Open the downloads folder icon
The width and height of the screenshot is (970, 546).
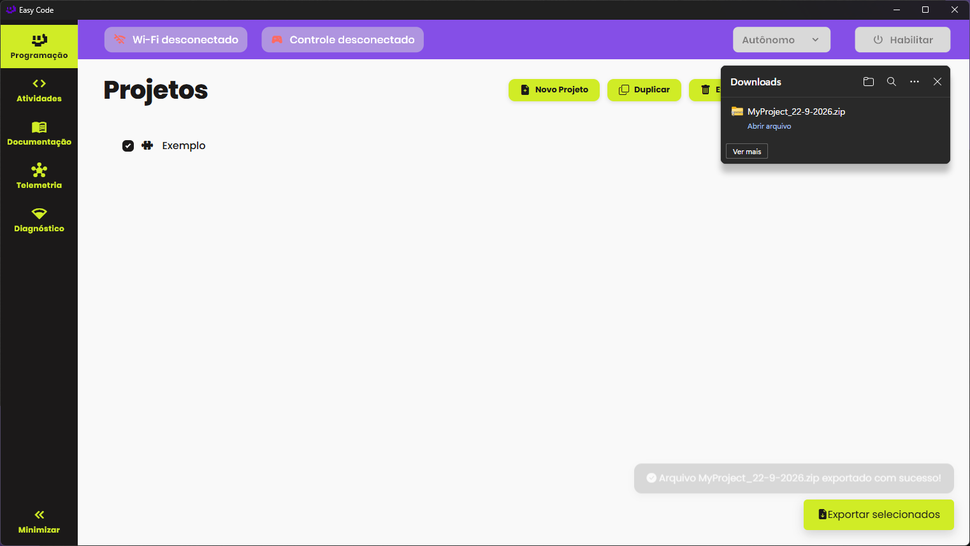click(869, 82)
